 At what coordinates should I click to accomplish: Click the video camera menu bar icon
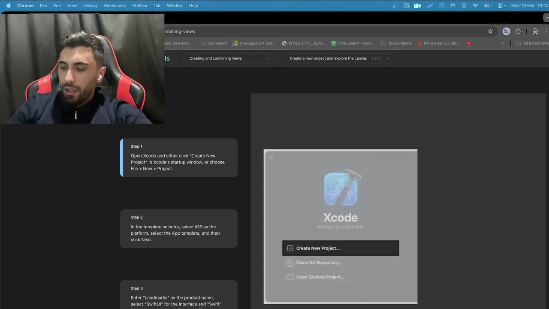[417, 6]
